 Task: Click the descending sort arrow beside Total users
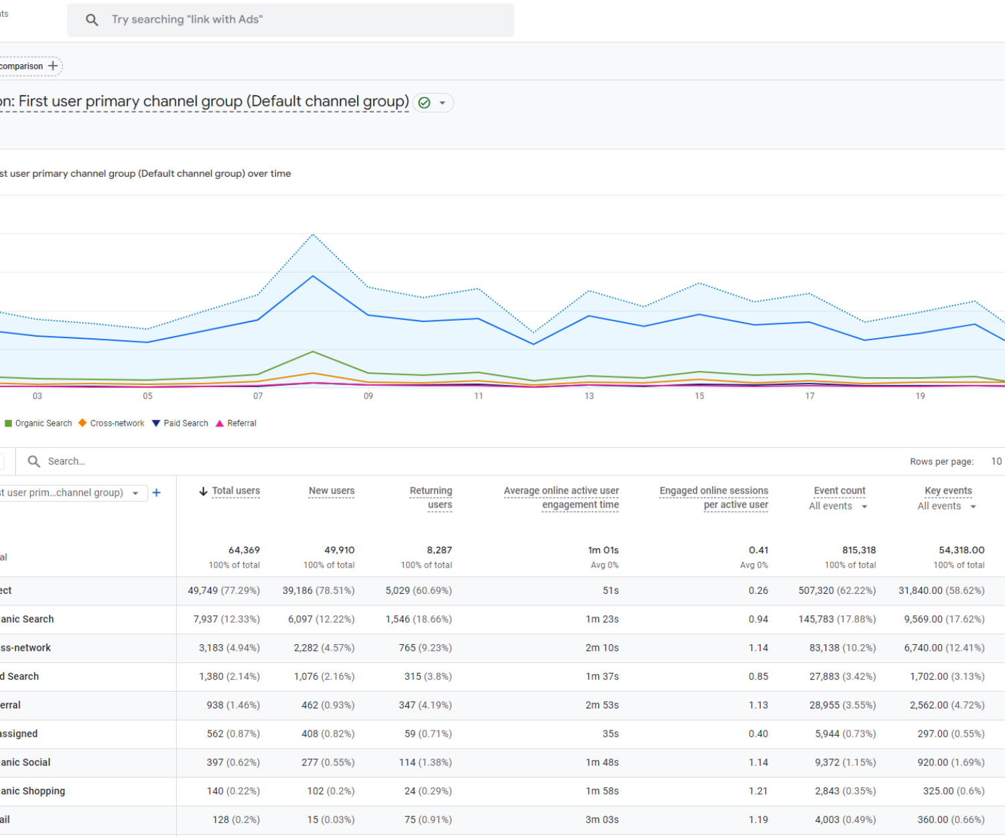click(203, 491)
